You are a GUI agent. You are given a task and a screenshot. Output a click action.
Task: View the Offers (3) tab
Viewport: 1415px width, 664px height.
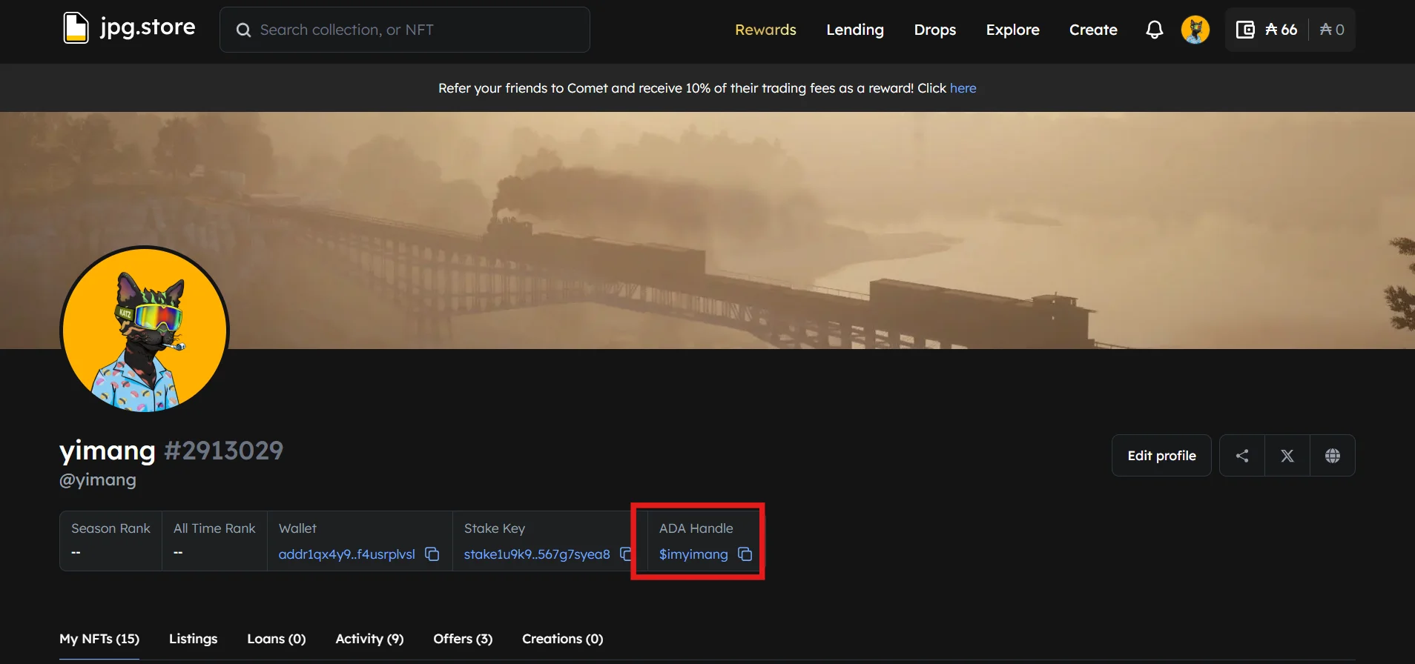coord(463,639)
